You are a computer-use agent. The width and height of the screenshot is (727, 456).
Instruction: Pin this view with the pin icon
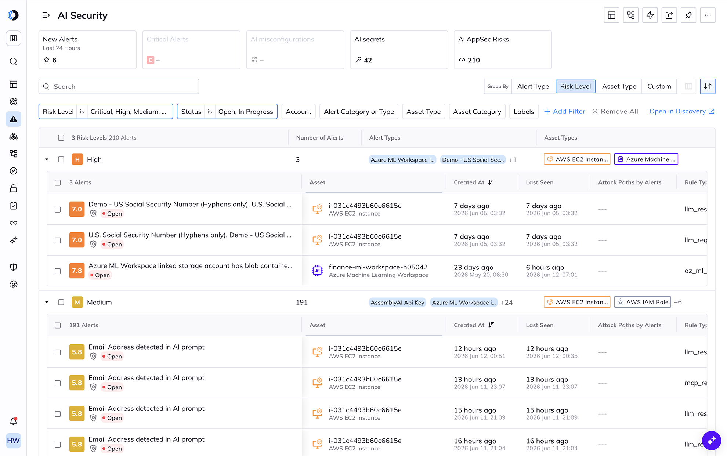pos(688,15)
